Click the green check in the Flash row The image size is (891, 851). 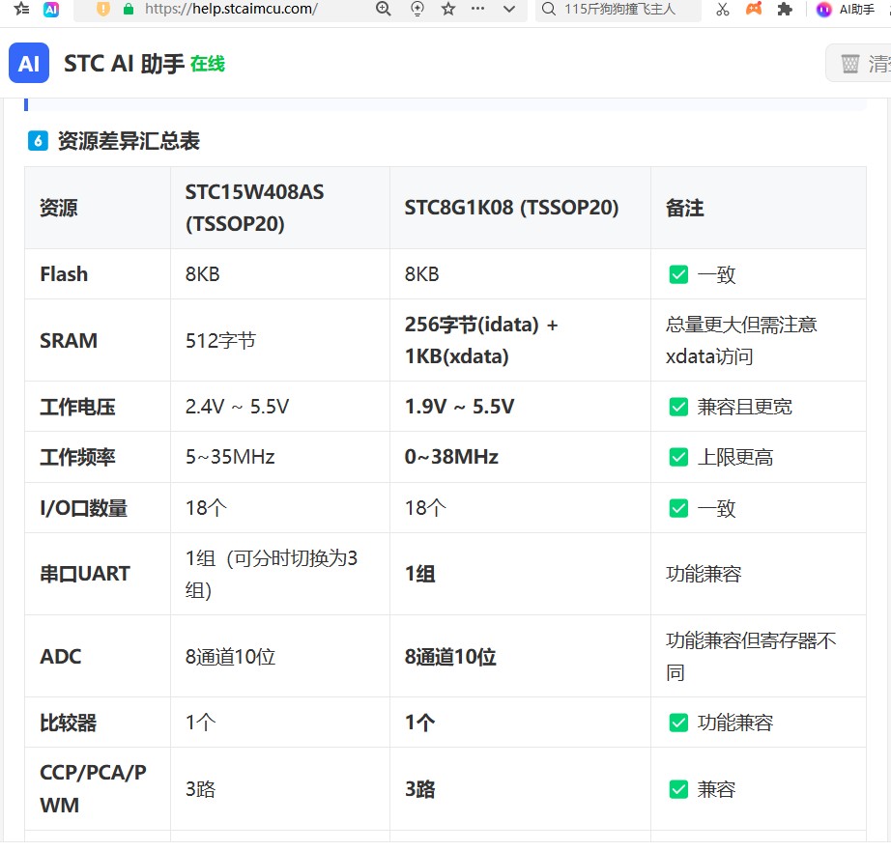point(678,275)
